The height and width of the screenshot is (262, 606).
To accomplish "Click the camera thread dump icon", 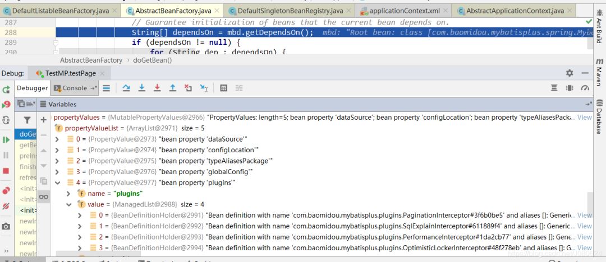I will pyautogui.click(x=6, y=226).
